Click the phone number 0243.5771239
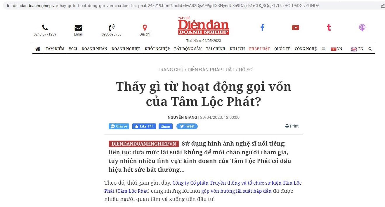The width and height of the screenshot is (385, 207). (45, 34)
